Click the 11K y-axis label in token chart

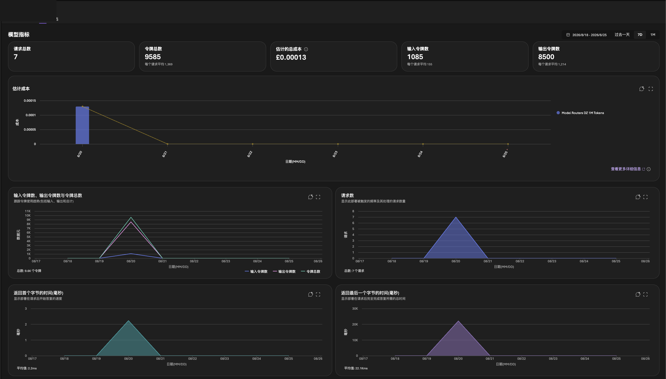pyautogui.click(x=28, y=211)
